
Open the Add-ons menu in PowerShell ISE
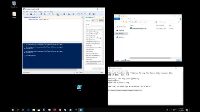click(46, 12)
